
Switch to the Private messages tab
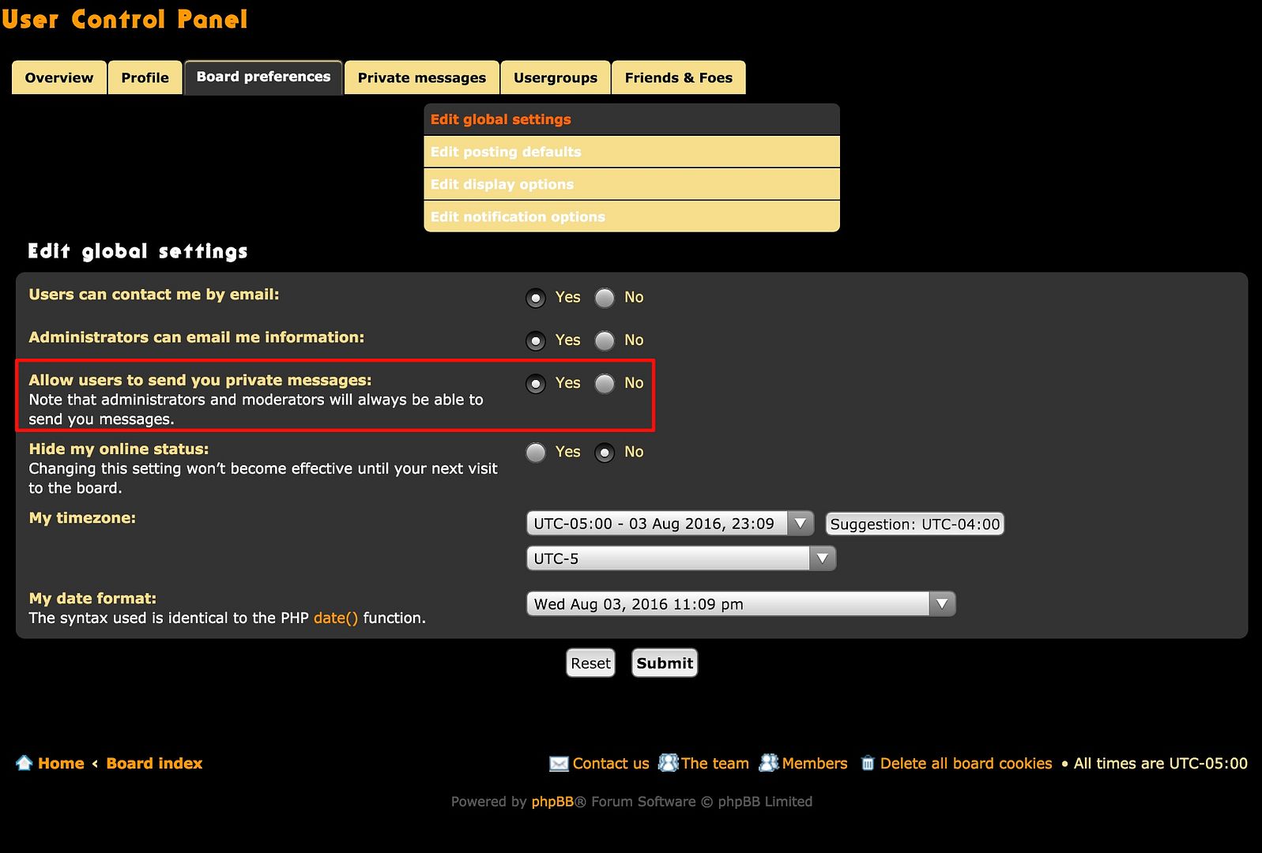(x=421, y=77)
